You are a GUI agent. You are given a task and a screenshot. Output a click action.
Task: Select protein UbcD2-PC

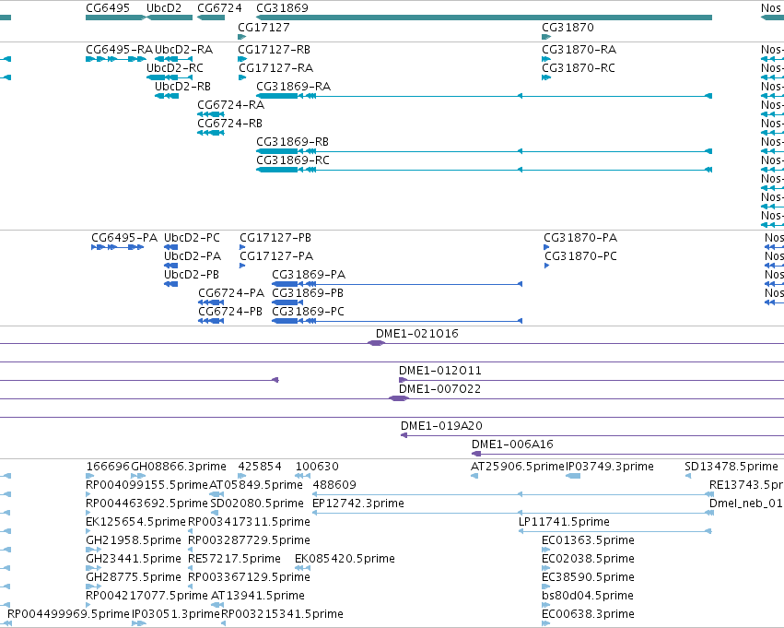192,238
